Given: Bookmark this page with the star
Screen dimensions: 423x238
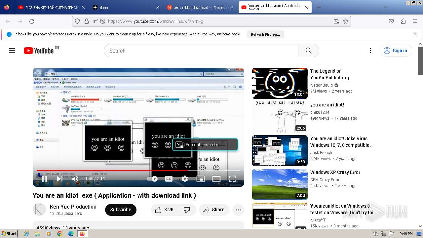Looking at the screenshot, I should (346, 21).
